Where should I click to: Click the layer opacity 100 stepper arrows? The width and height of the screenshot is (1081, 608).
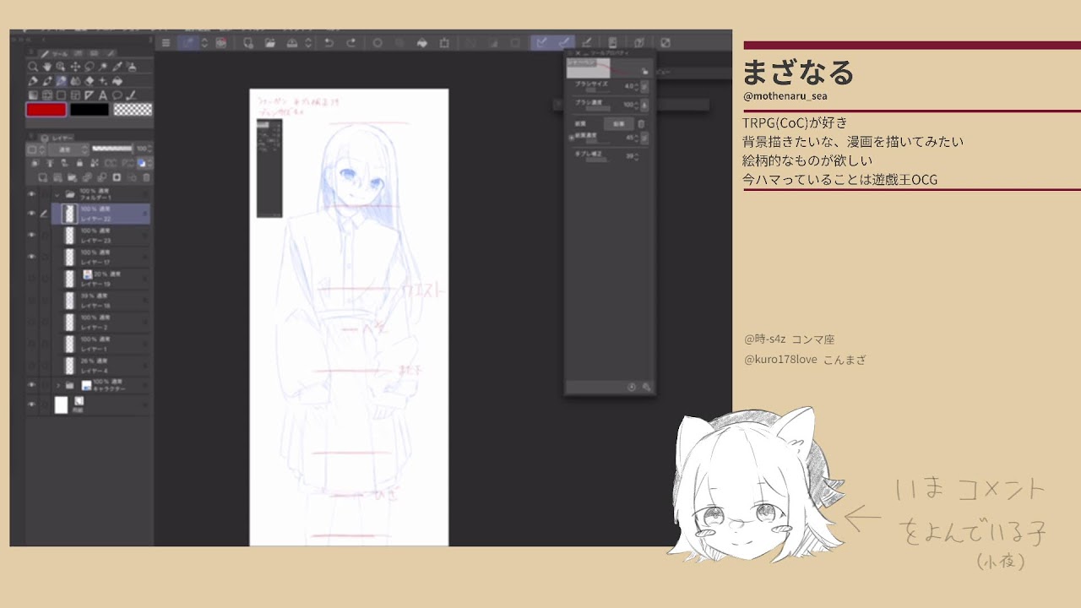coord(149,150)
